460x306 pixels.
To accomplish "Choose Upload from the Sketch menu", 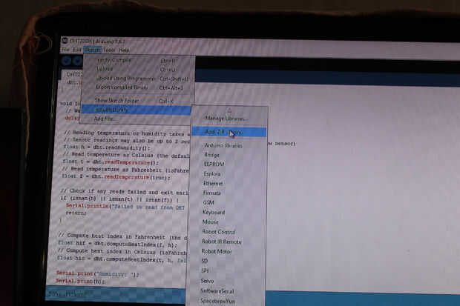I will pyautogui.click(x=137, y=69).
